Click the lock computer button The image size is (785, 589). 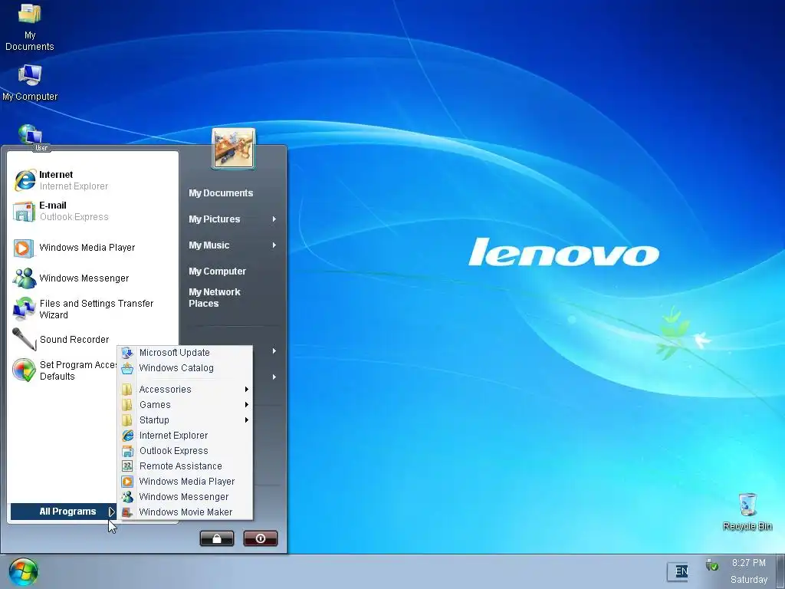pyautogui.click(x=217, y=538)
